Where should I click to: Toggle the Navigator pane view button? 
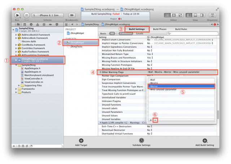189,15
